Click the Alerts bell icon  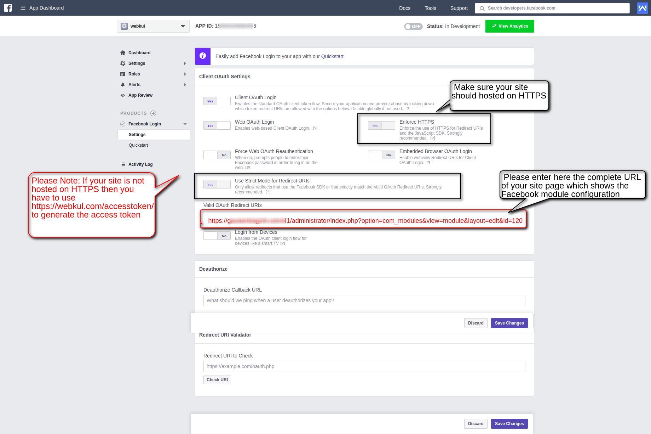click(123, 85)
